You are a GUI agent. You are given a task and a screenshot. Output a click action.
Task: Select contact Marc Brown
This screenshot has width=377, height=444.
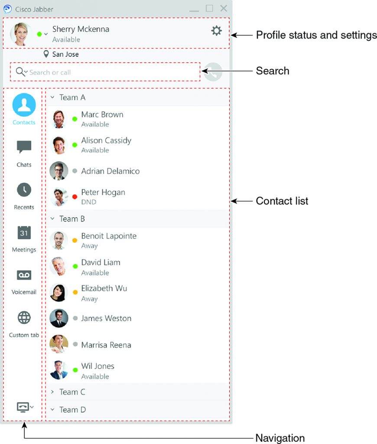(x=138, y=119)
